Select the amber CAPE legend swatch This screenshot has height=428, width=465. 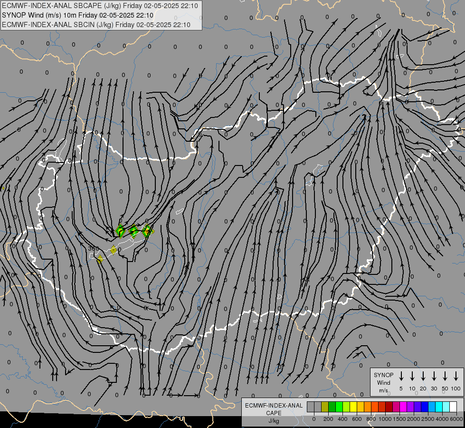click(361, 407)
